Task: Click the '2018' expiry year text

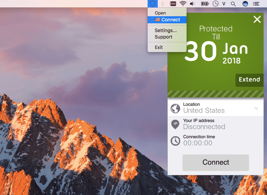Action: pos(232,61)
